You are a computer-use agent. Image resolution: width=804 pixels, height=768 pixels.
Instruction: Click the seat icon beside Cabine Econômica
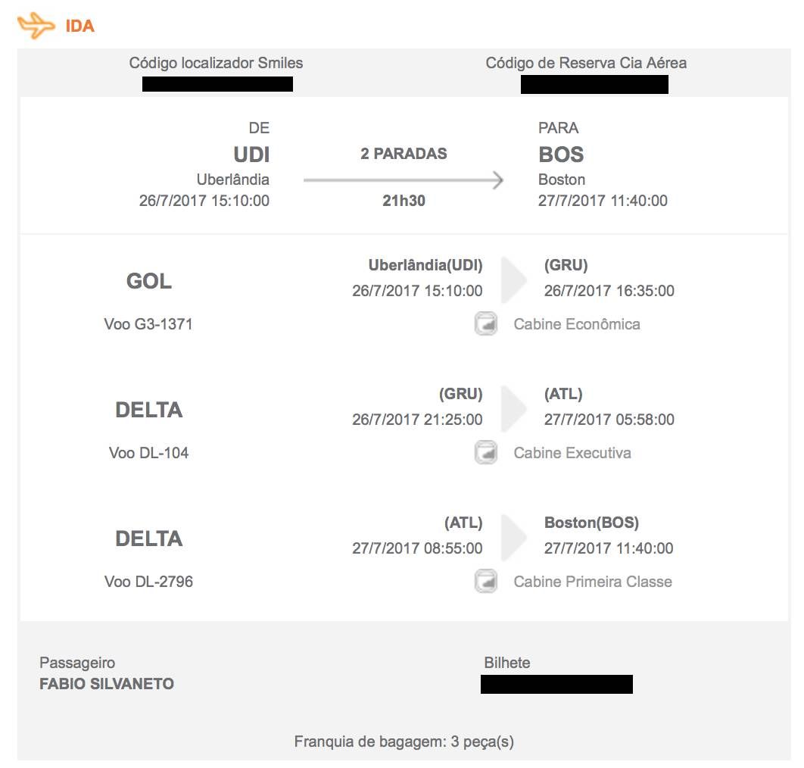coord(485,323)
